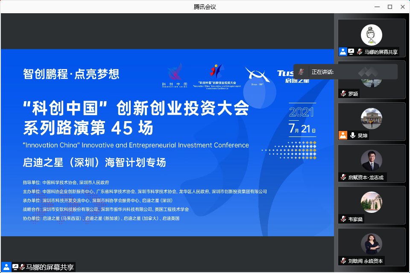410x273 pixels.
Task: Click the 战略合作 line on the slide
Action: [106, 209]
